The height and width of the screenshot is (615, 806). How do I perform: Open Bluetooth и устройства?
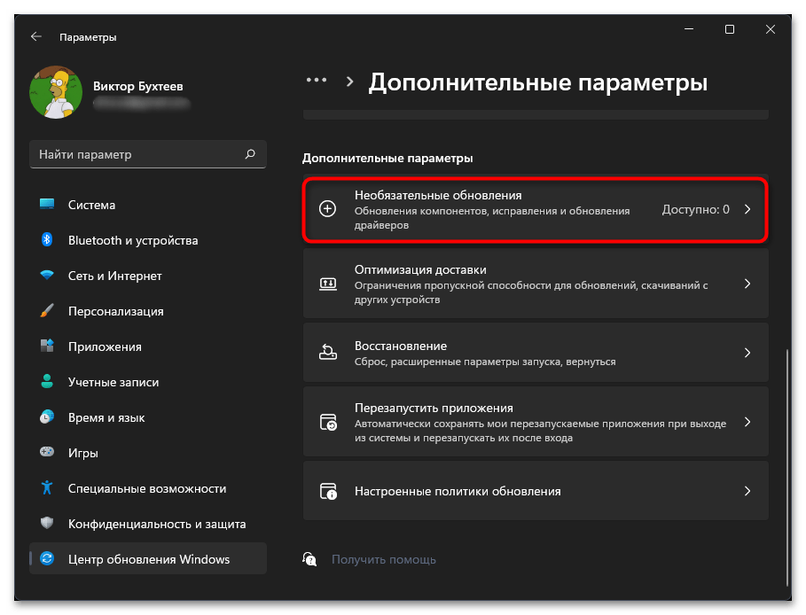coord(148,240)
